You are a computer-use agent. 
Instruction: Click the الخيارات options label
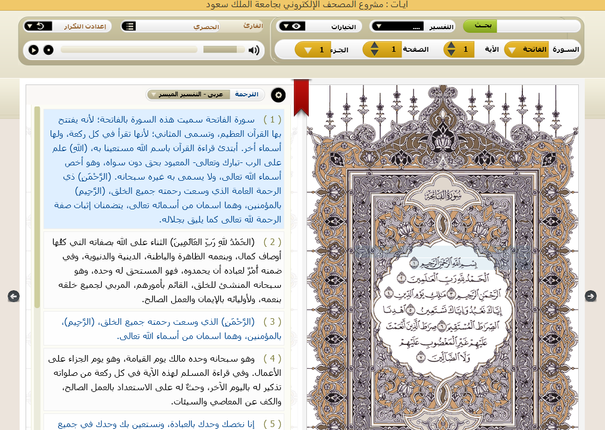(343, 27)
